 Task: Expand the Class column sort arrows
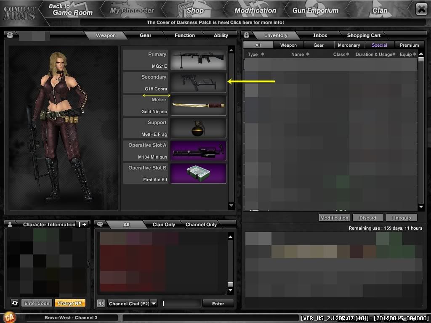(348, 54)
